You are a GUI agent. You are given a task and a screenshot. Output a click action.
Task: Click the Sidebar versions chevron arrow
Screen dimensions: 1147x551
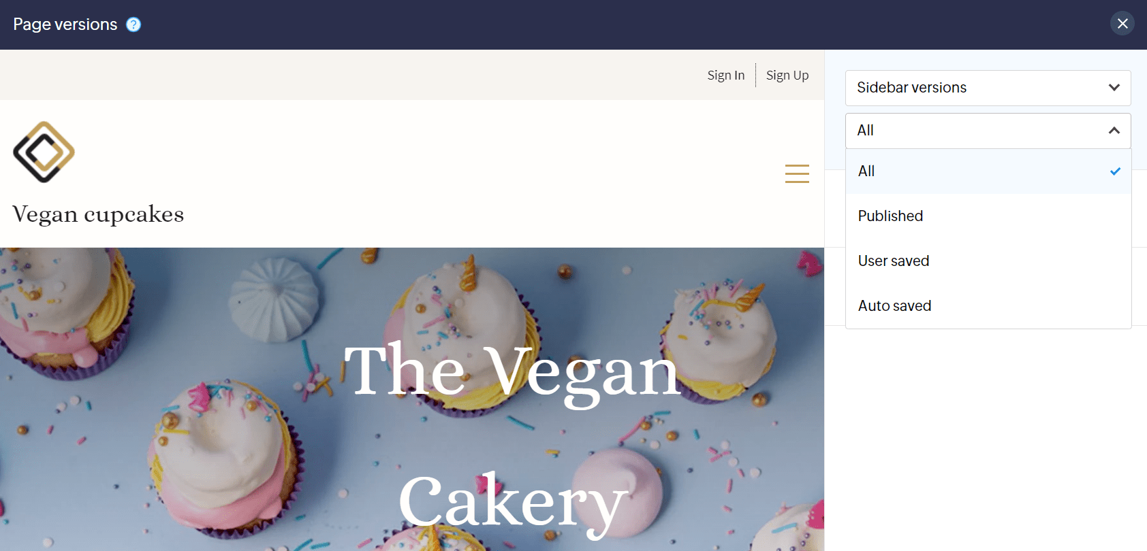pyautogui.click(x=1114, y=88)
